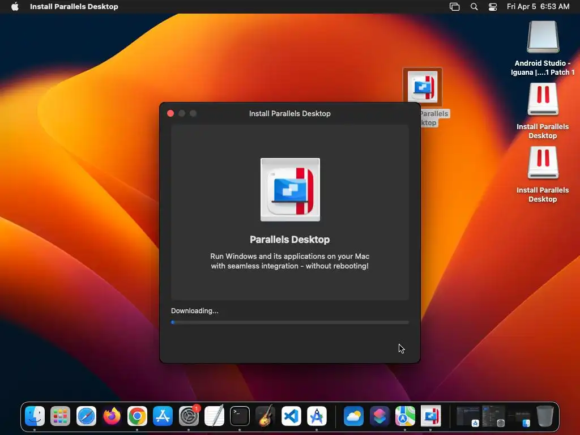Click the Downloading... status text
The height and width of the screenshot is (435, 580).
[x=195, y=311]
